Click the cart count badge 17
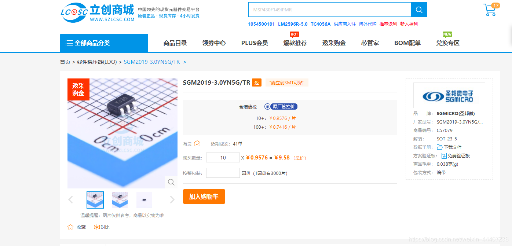Viewport: 512px width, 246px height. (x=495, y=5)
